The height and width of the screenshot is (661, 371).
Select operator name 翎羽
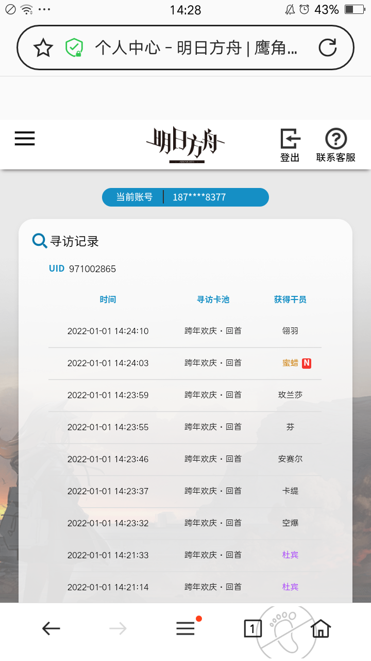(x=290, y=331)
